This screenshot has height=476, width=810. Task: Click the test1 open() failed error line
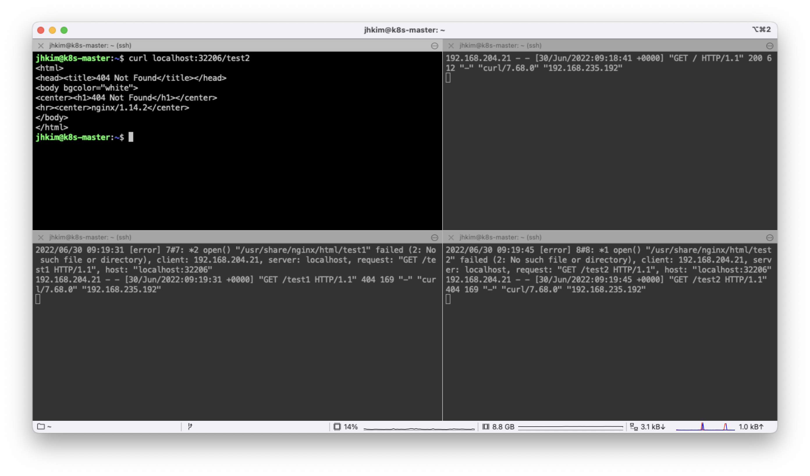click(236, 260)
